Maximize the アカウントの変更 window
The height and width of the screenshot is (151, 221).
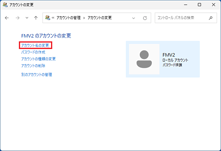[x=199, y=5]
